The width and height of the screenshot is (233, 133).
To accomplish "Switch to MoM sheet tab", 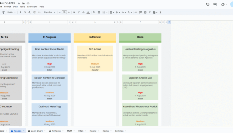I will tap(69, 131).
